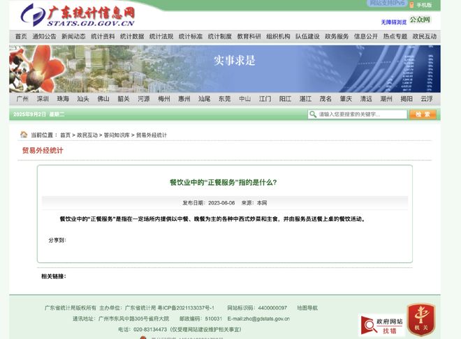This screenshot has width=461, height=339.
Task: Click the Guangdong Statistics Information Network logo
Action: (77, 15)
